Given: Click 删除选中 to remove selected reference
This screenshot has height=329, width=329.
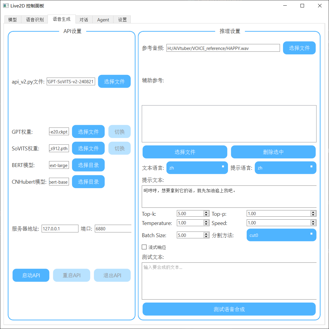Looking at the screenshot, I should click(273, 152).
